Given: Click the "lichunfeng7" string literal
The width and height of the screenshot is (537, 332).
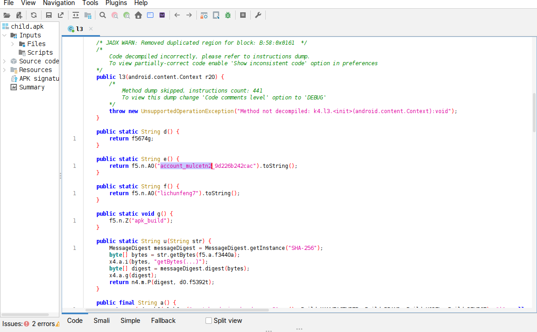Looking at the screenshot, I should point(179,193).
